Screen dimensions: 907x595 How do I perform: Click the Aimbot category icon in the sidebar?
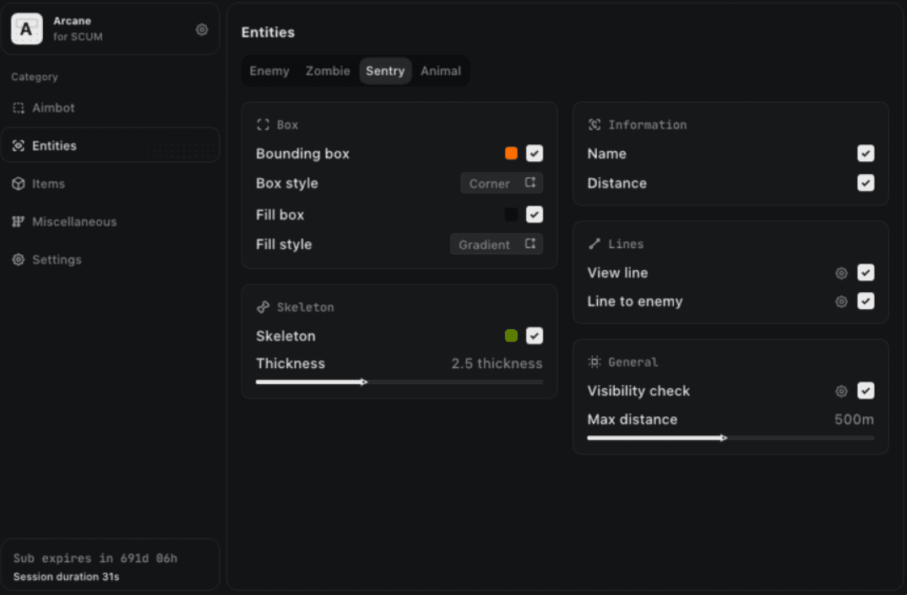[19, 108]
